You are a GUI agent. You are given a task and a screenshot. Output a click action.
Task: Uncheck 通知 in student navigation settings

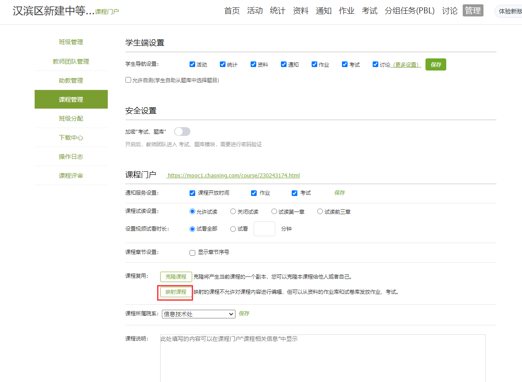[x=284, y=64]
